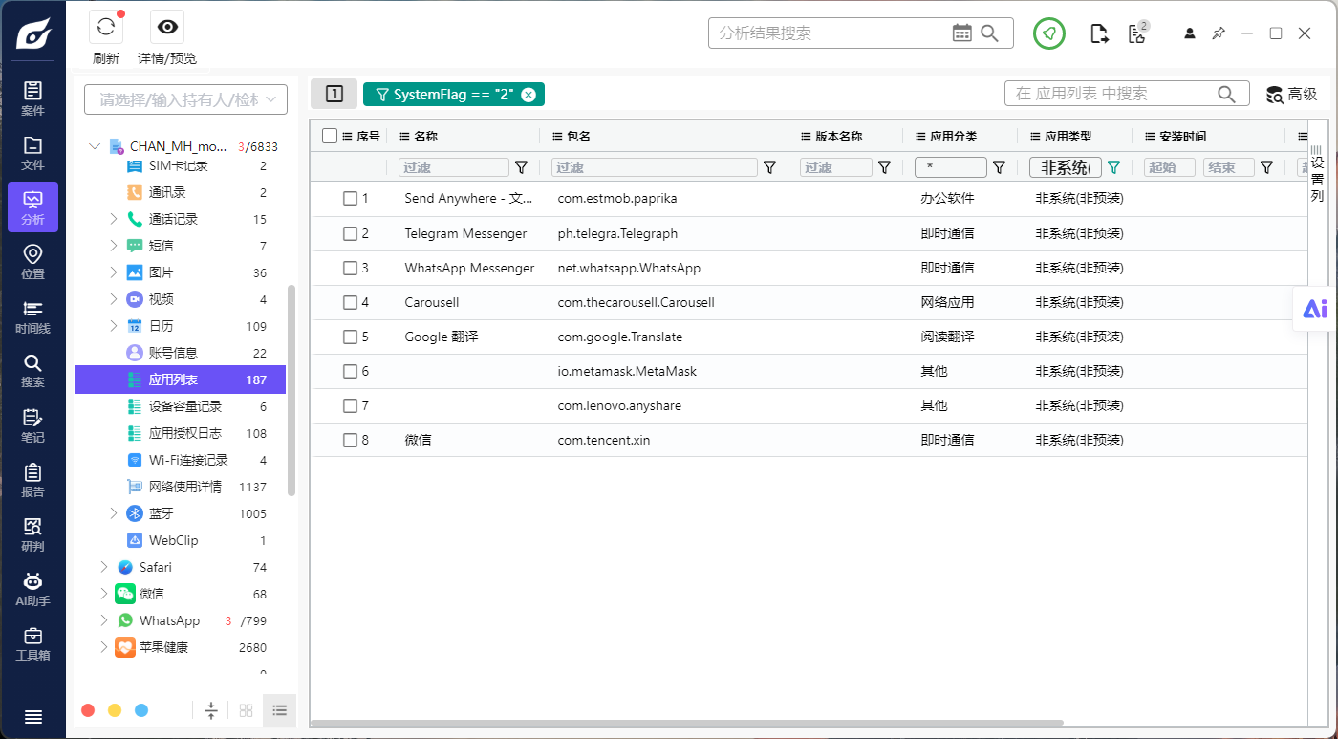Click the yellow color dot
Image resolution: width=1338 pixels, height=739 pixels.
click(x=115, y=710)
